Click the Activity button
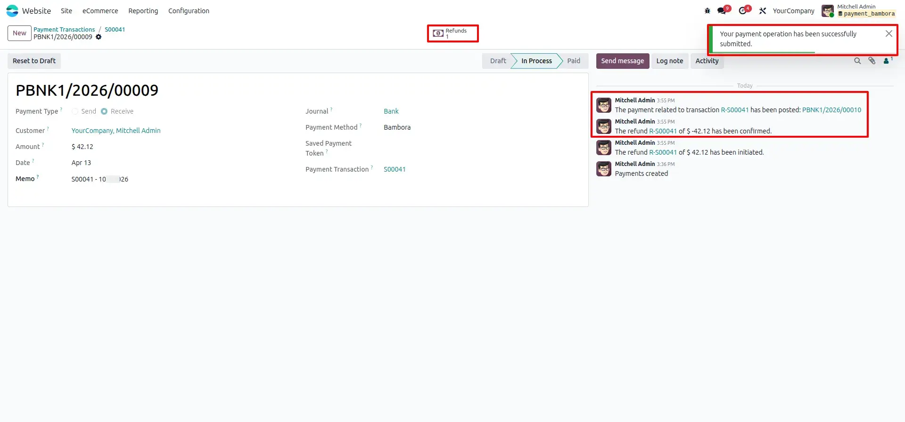 (x=707, y=61)
